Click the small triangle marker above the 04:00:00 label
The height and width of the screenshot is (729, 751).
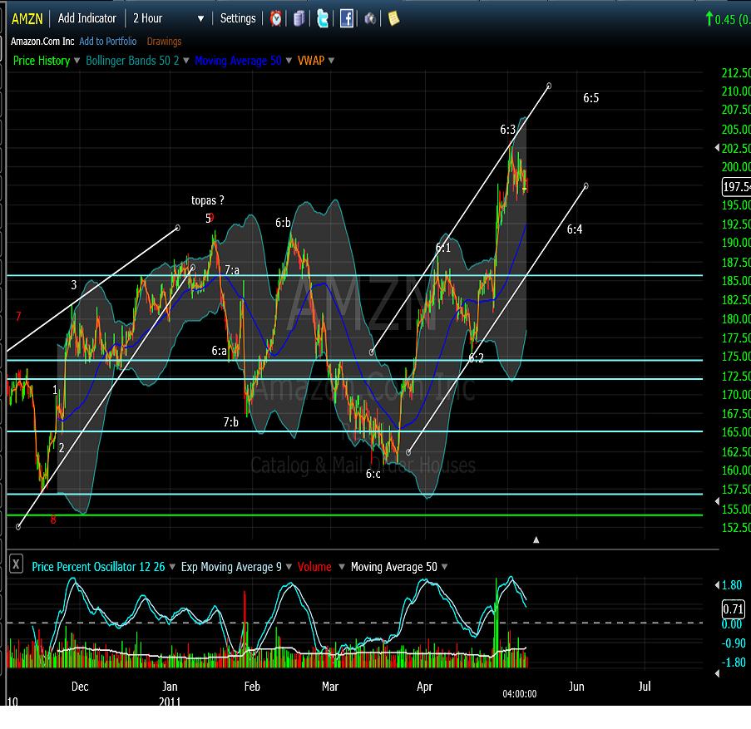[x=536, y=540]
